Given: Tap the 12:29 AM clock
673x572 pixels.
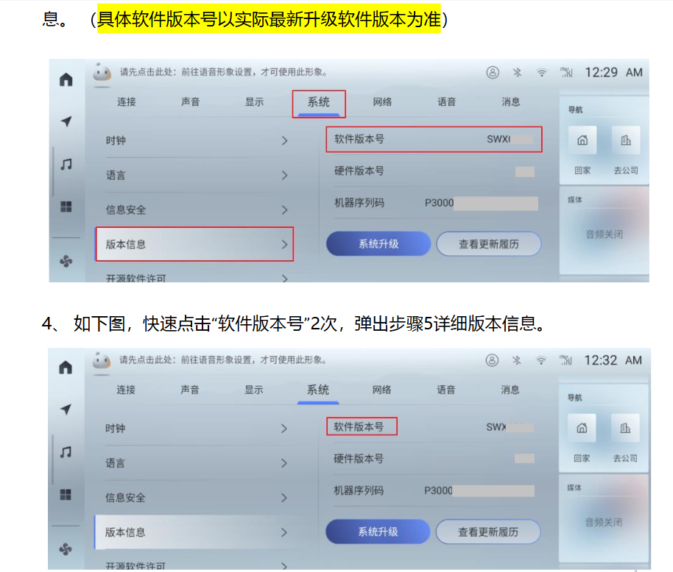Looking at the screenshot, I should tap(614, 72).
